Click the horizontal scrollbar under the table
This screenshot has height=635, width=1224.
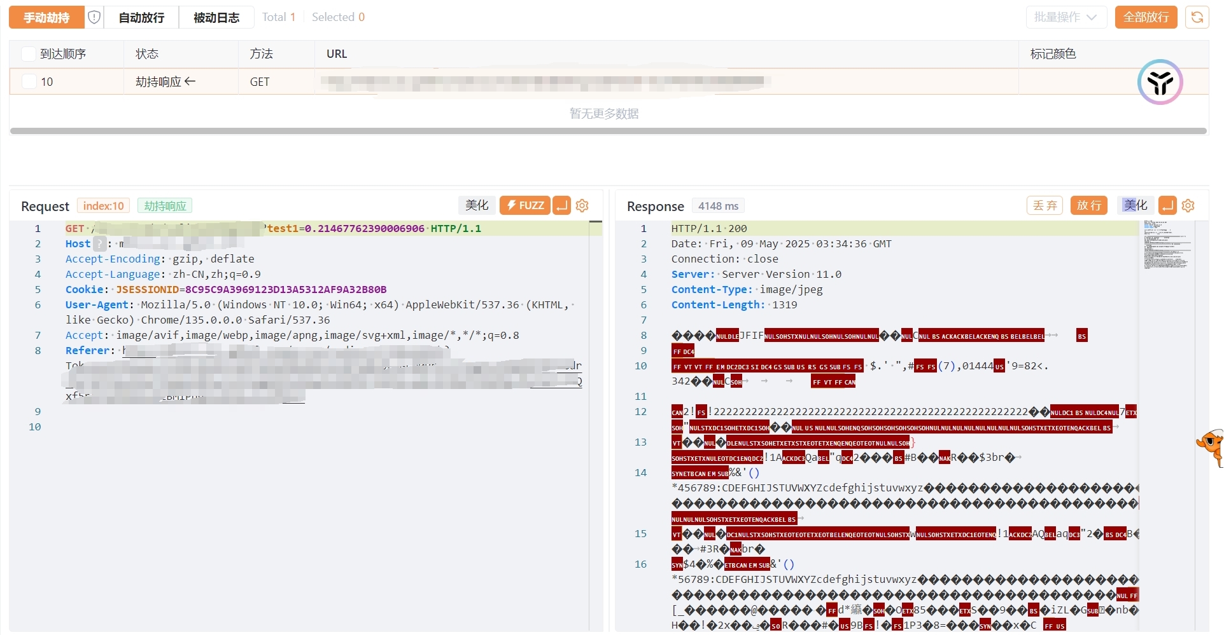[608, 131]
